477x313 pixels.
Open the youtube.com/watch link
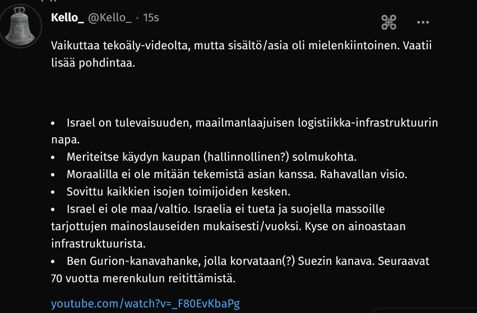pyautogui.click(x=145, y=303)
